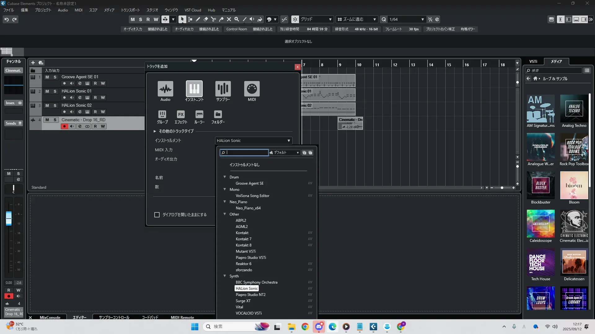This screenshot has height=334, width=595.
Task: Choose the Sampler track type icon
Action: (x=223, y=89)
